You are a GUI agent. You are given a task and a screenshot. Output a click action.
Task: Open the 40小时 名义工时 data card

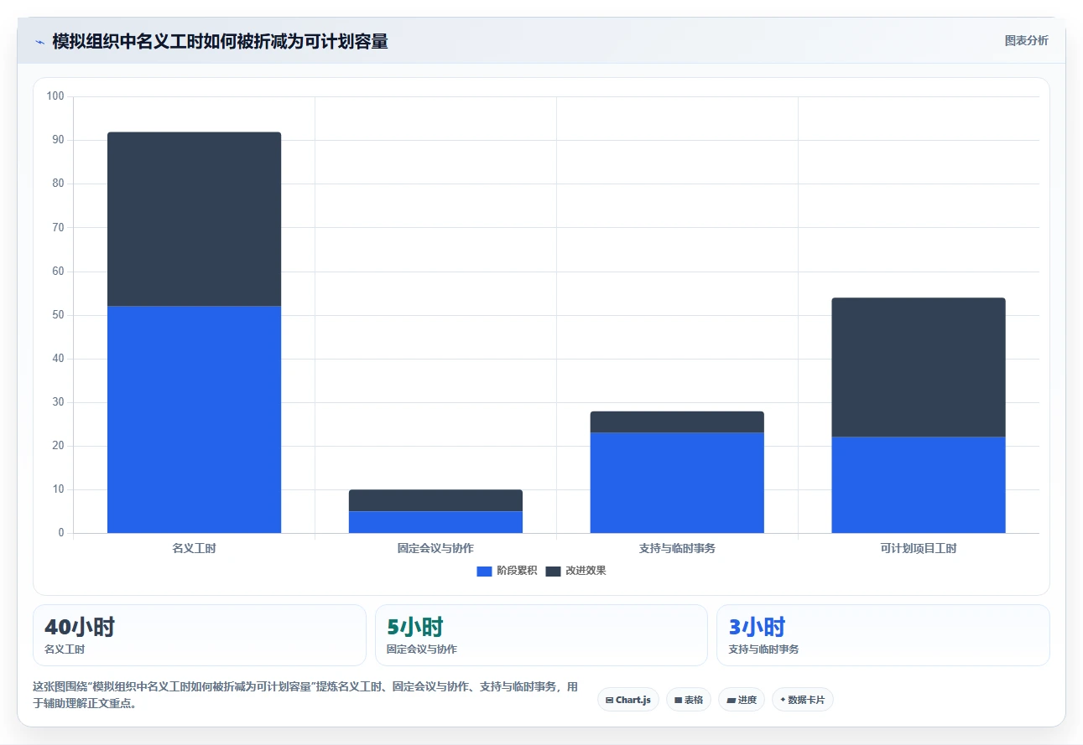pyautogui.click(x=200, y=635)
